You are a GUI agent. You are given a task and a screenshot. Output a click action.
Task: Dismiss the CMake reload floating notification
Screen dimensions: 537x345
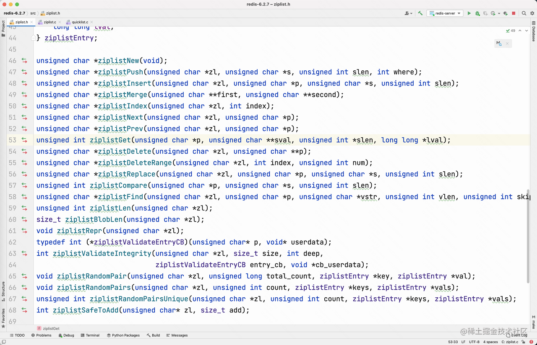(x=507, y=43)
